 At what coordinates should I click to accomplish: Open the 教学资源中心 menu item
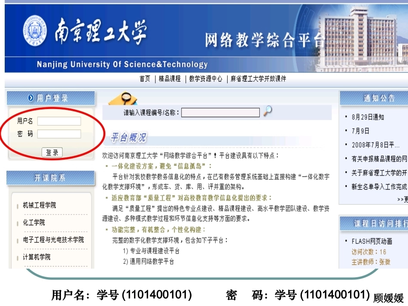(x=206, y=79)
